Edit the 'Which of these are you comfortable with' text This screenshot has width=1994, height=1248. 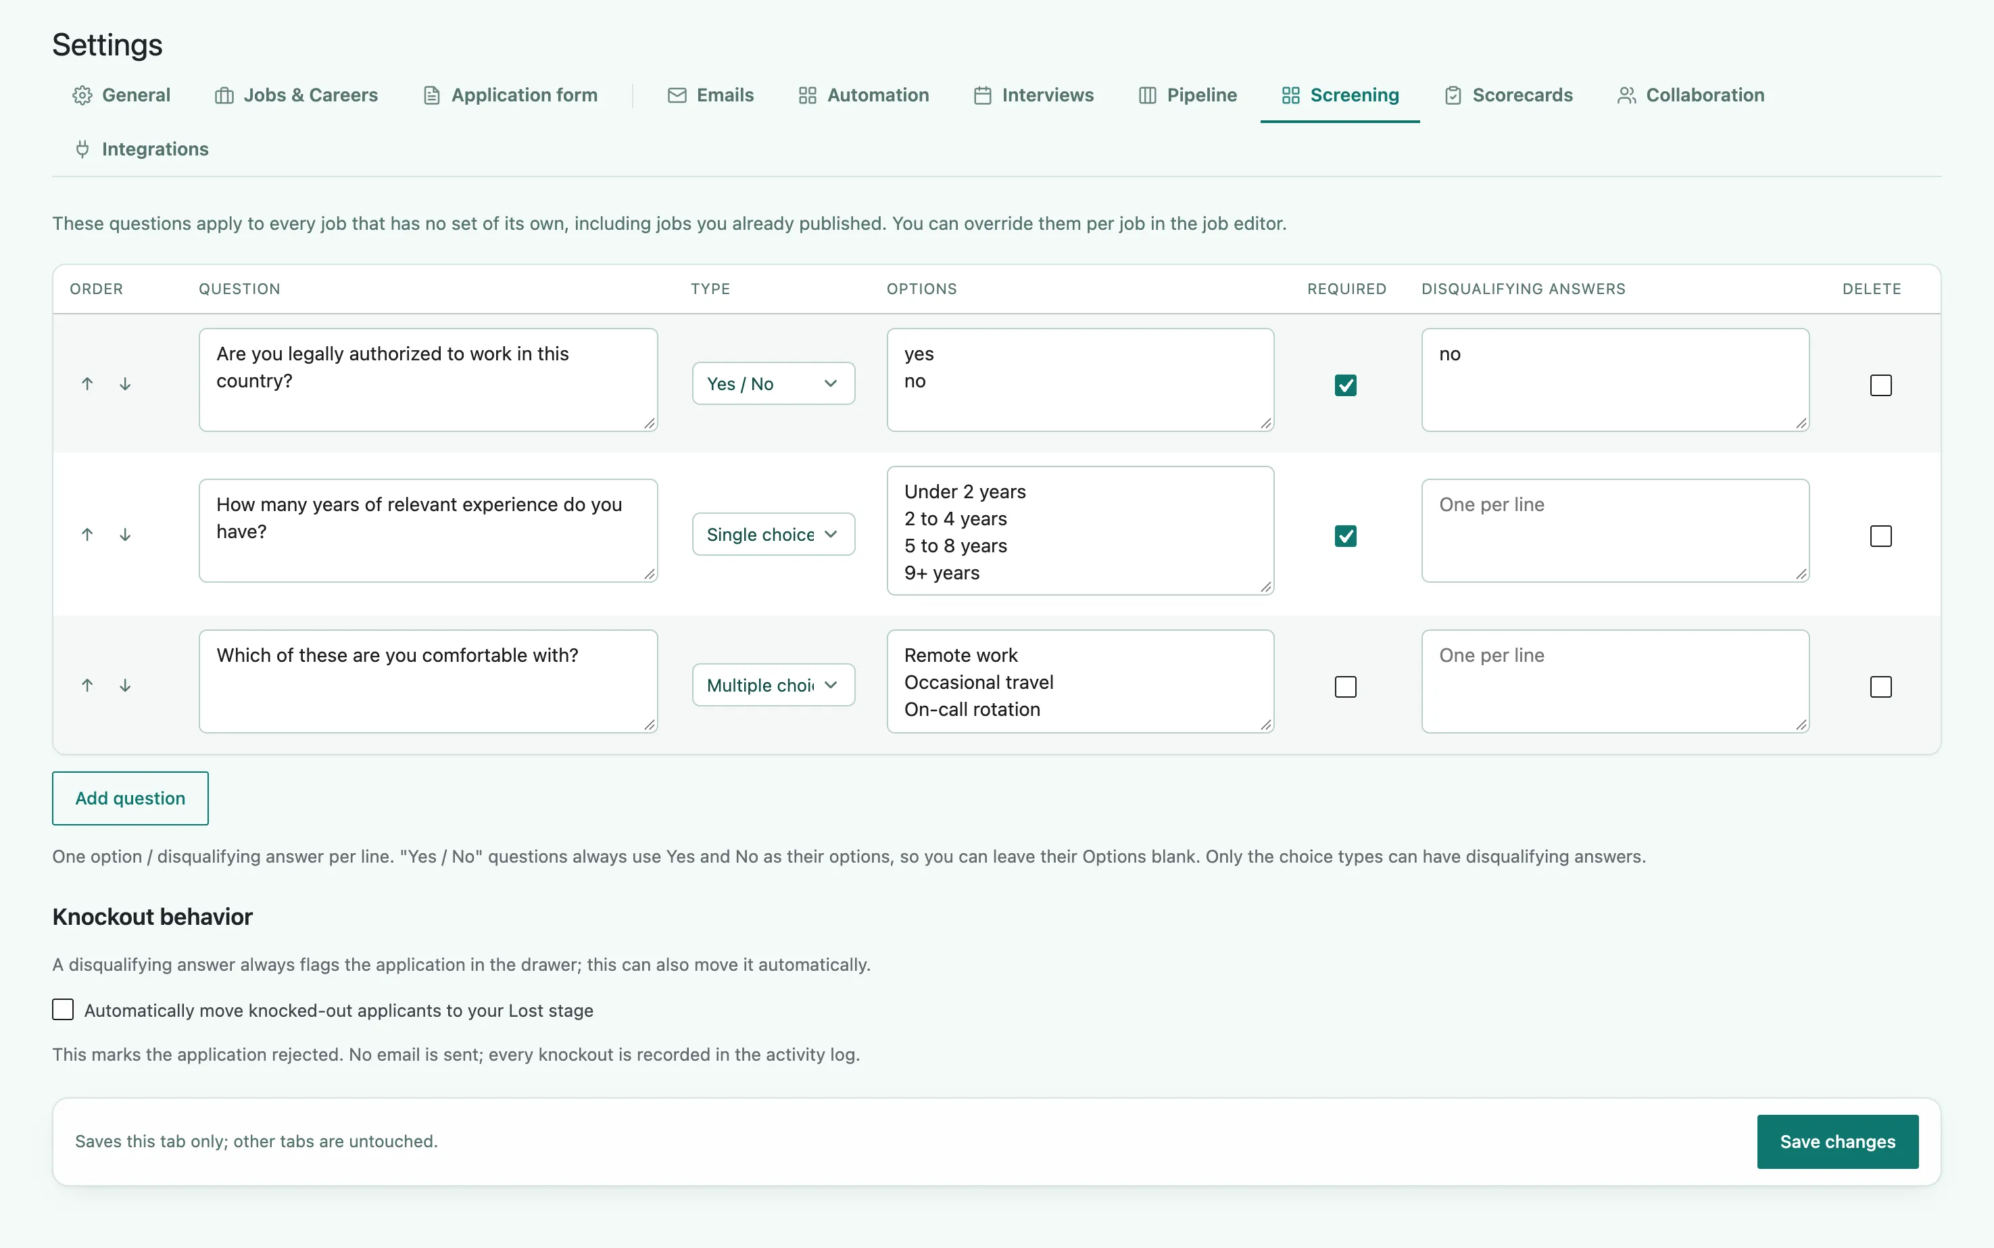point(428,681)
